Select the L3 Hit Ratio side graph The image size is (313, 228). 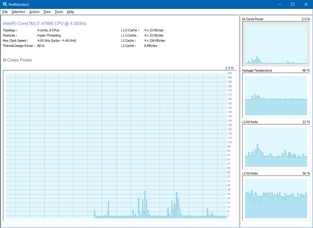pyautogui.click(x=276, y=198)
